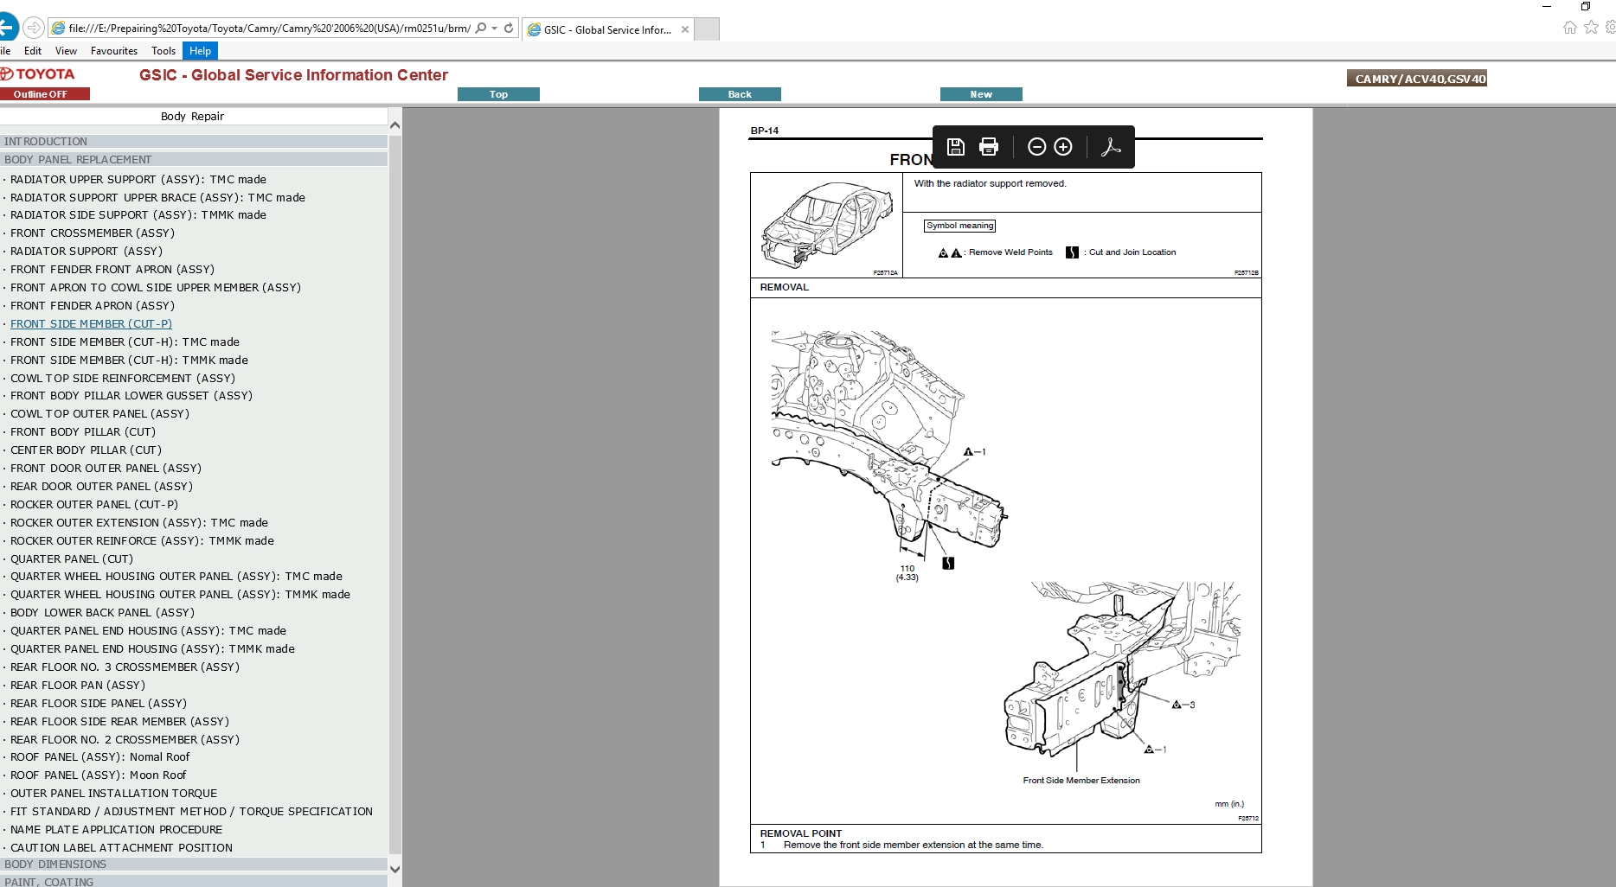Open CAUTION LABEL ATTACHMENT POSITION entry
This screenshot has width=1616, height=887.
(121, 847)
